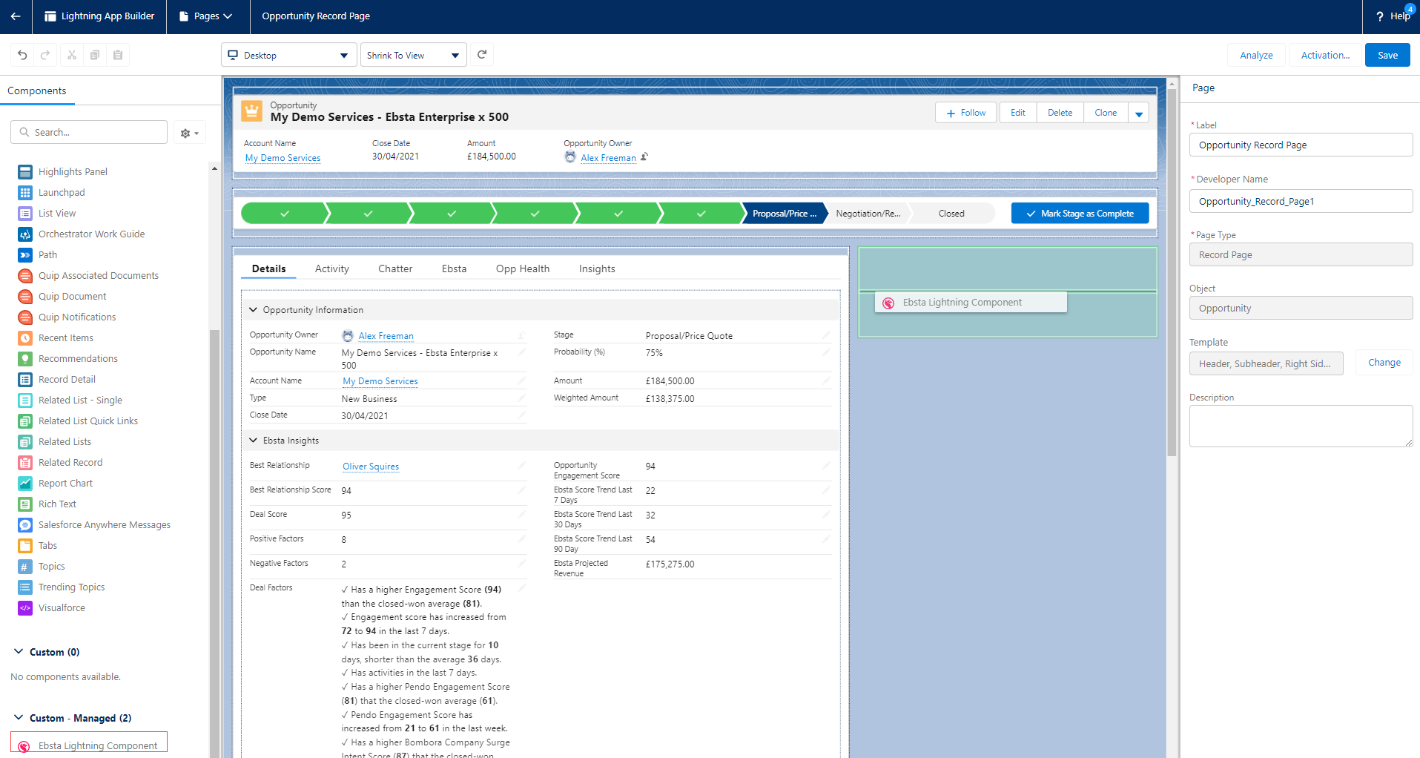Screen dimensions: 1420x758
Task: Open the Pages dropdown menu
Action: coord(206,16)
